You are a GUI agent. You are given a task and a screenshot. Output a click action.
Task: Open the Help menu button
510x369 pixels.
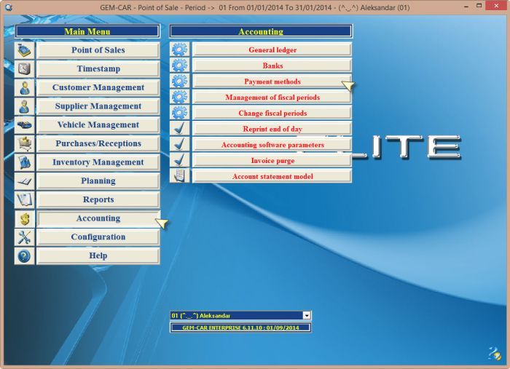tap(98, 256)
